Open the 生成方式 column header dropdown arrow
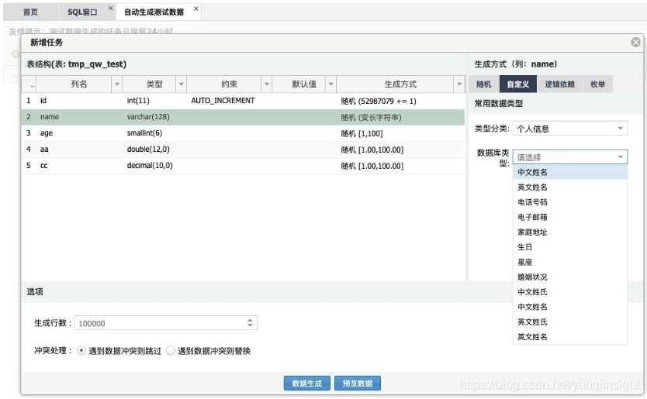The image size is (647, 399). (x=459, y=84)
